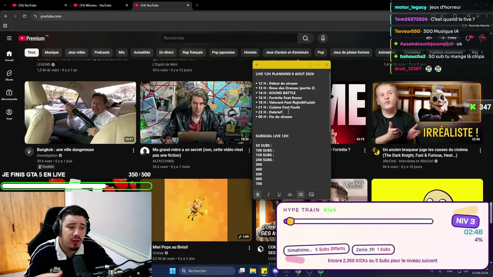Viewport: 493px width, 277px height.
Task: Switch to the first (14) YouTube tab
Action: (39, 5)
